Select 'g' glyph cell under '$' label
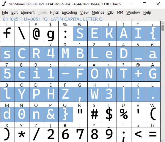Image resolution: width=165 pixels, height=142 pixels. click(x=51, y=34)
